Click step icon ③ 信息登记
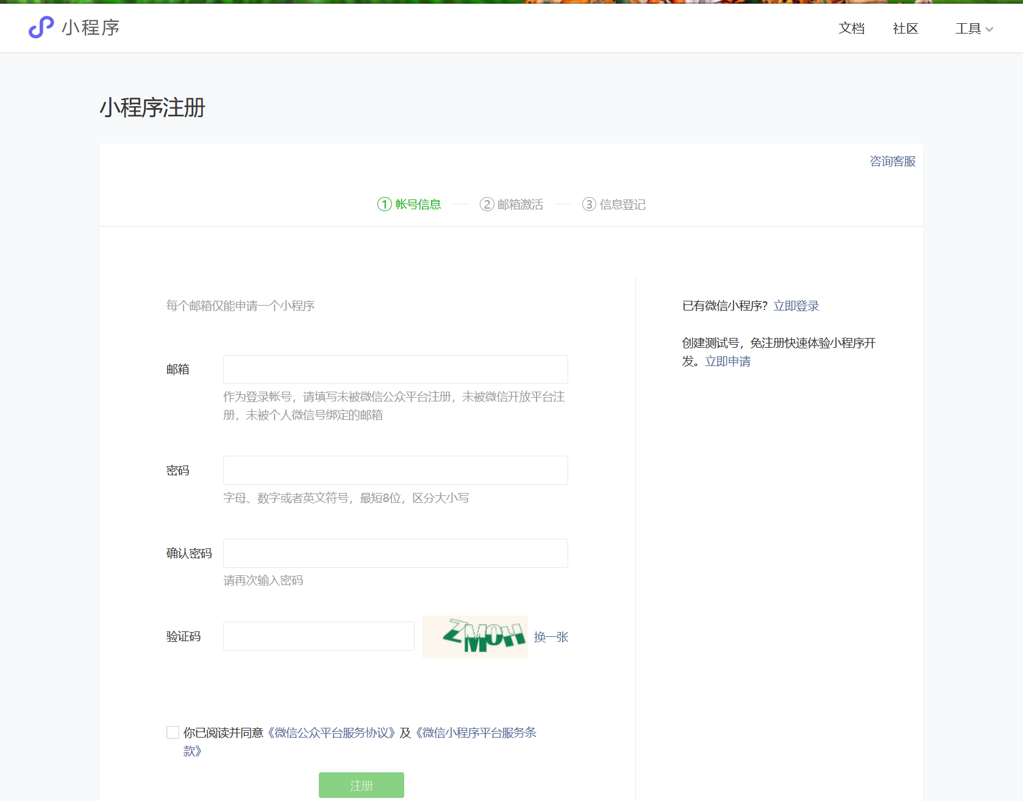This screenshot has width=1023, height=801. [588, 204]
